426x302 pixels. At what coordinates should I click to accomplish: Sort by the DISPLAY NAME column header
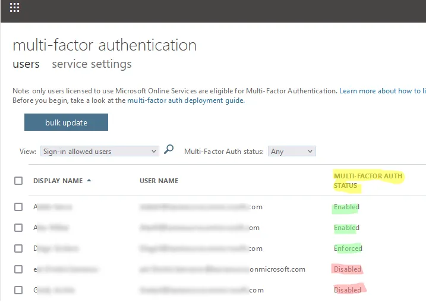[58, 181]
